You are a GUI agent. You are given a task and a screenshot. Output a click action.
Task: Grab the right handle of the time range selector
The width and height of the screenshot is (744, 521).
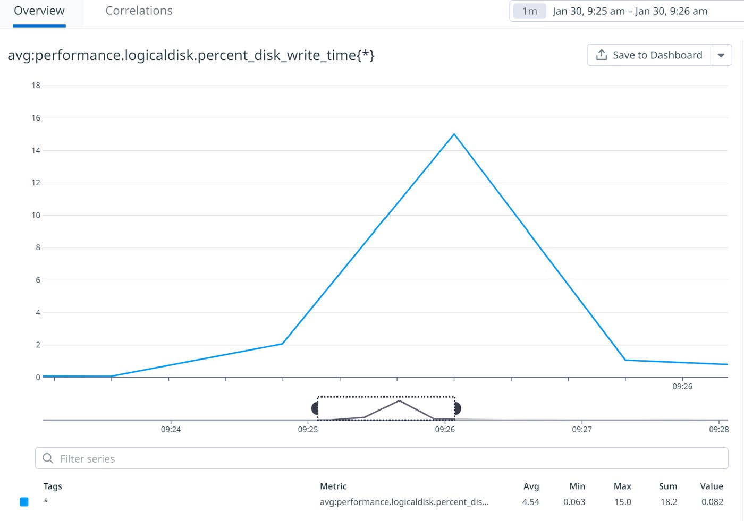458,408
